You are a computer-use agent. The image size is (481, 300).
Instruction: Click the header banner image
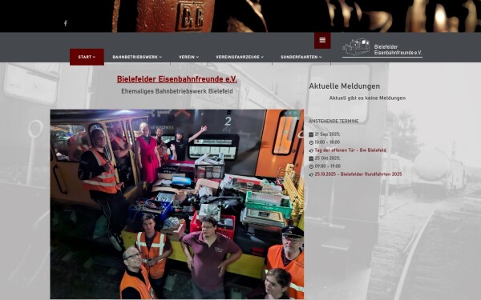pos(240,16)
